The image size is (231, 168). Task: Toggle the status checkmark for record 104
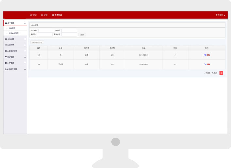point(175,64)
